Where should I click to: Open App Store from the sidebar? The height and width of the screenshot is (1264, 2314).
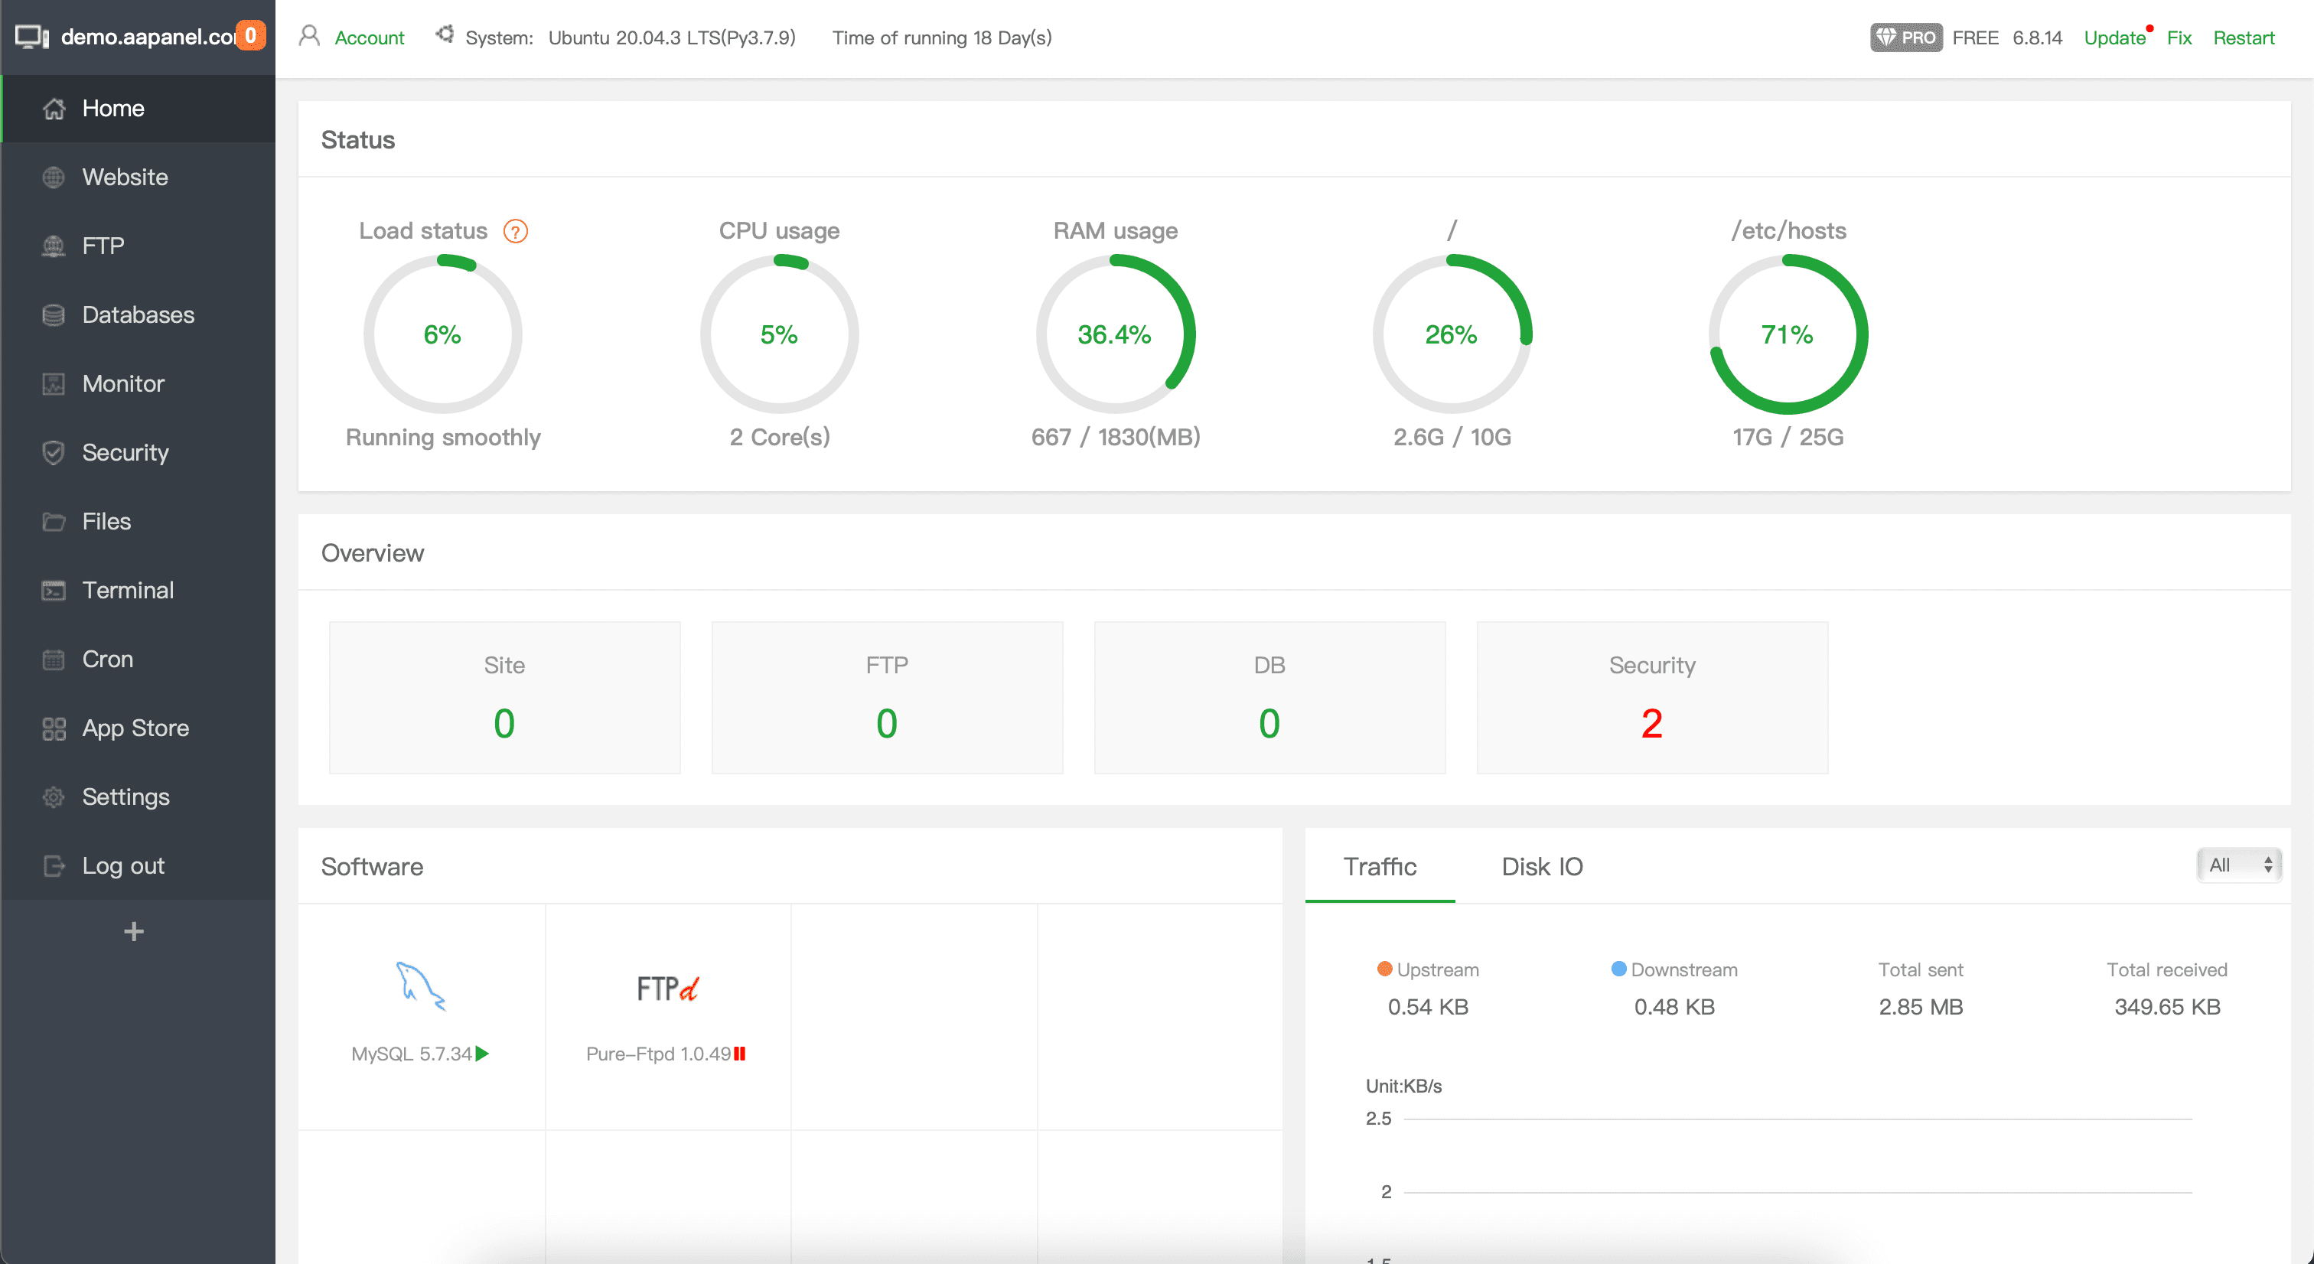click(135, 728)
